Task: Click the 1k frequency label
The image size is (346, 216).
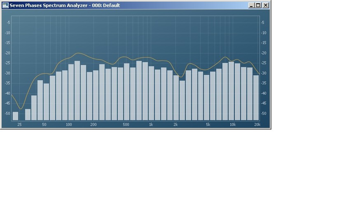Action: (151, 125)
